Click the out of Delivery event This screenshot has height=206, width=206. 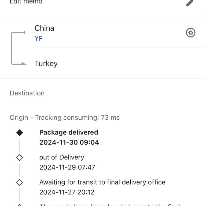(x=62, y=157)
